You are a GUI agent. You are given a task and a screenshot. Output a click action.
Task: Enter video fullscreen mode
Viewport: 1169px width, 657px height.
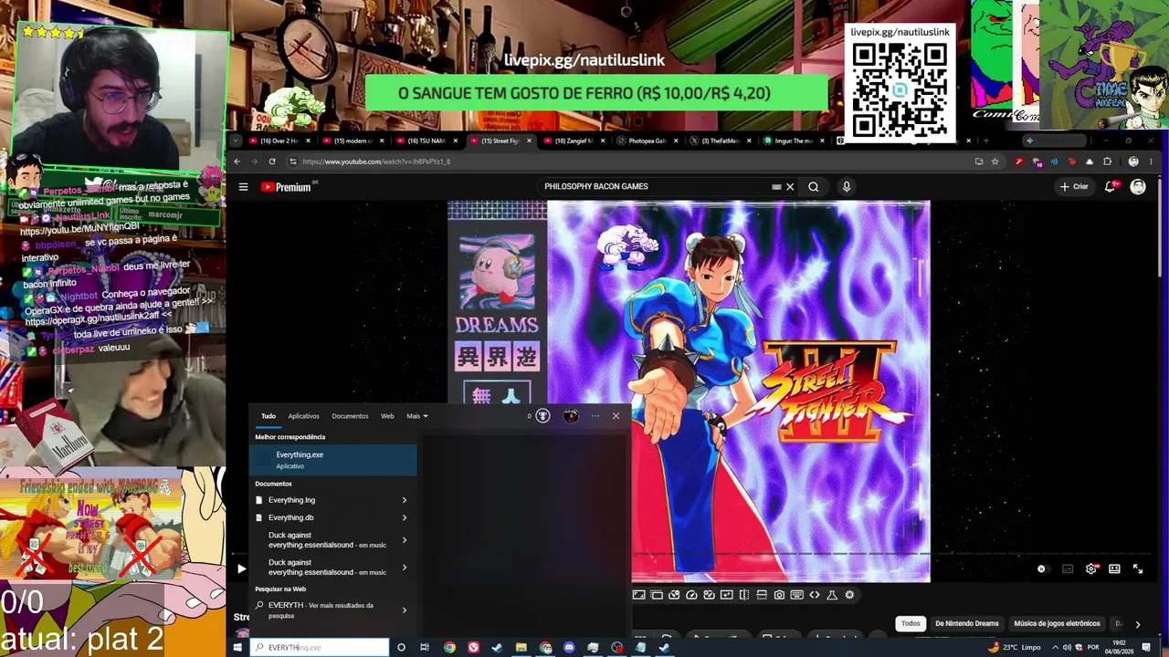tap(1138, 569)
